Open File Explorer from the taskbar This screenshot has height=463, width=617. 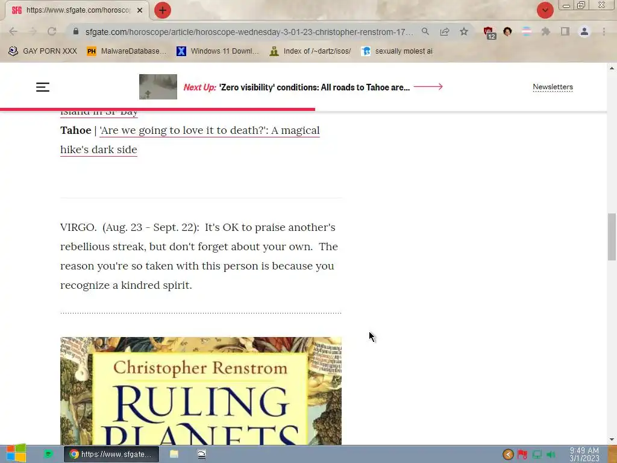coord(174,454)
